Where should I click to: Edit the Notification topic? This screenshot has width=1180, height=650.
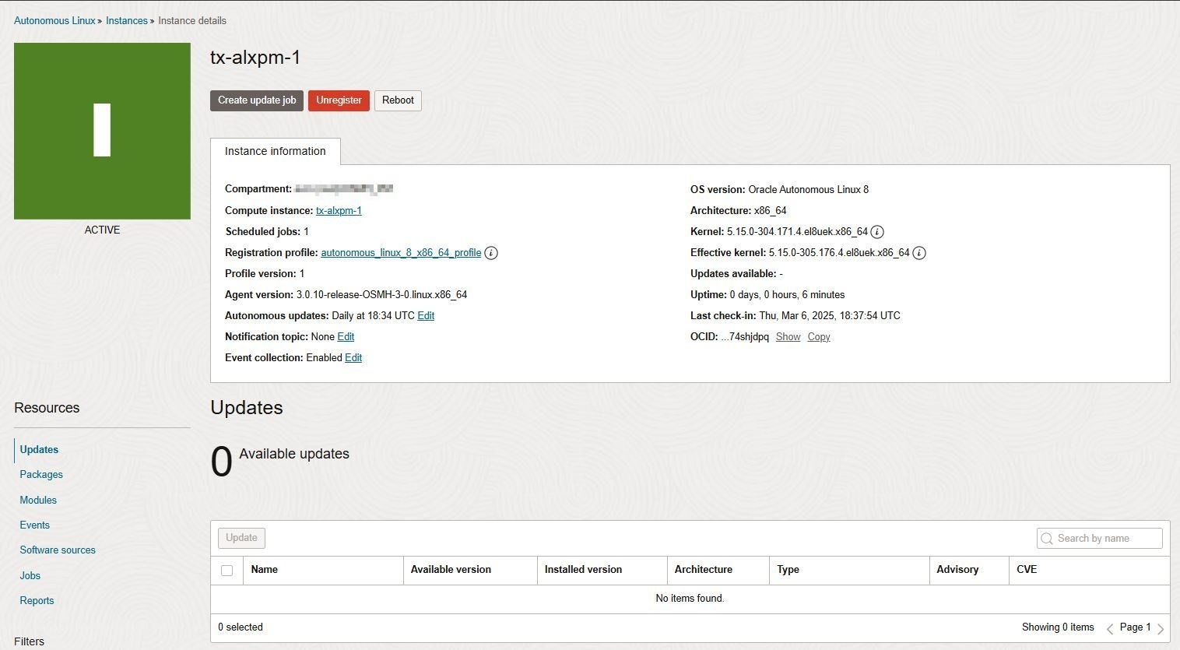(346, 337)
